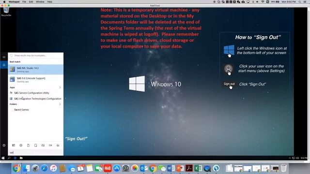Open Spotlight search in macOS menu bar

(x=300, y=2)
